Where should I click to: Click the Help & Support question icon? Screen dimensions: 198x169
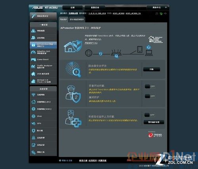click(60, 160)
